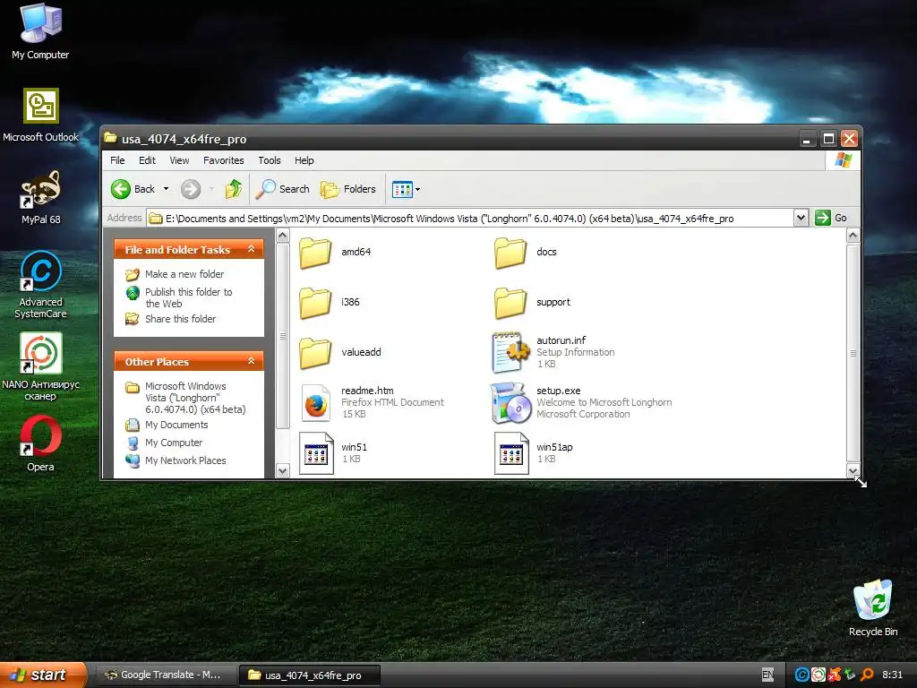Open the Search pane
Viewport: 917px width, 688px height.
283,189
